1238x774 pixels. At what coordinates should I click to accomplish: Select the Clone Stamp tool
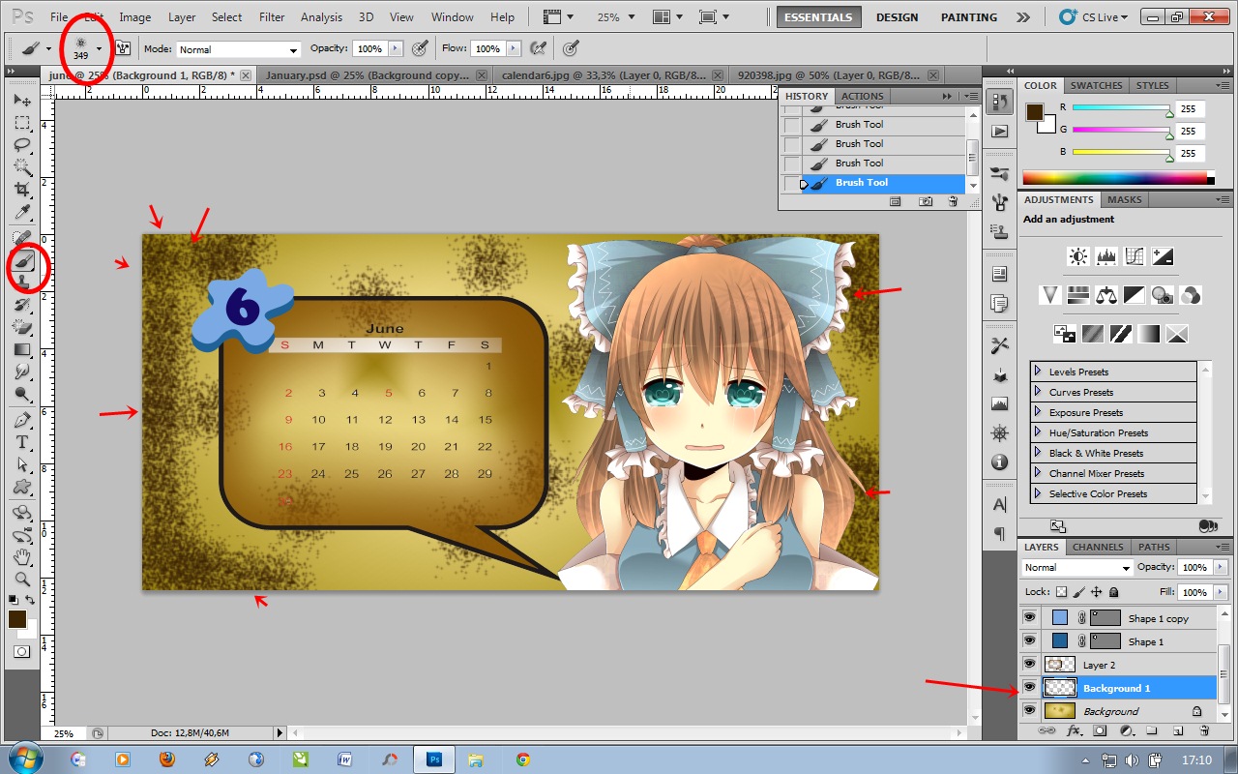23,282
